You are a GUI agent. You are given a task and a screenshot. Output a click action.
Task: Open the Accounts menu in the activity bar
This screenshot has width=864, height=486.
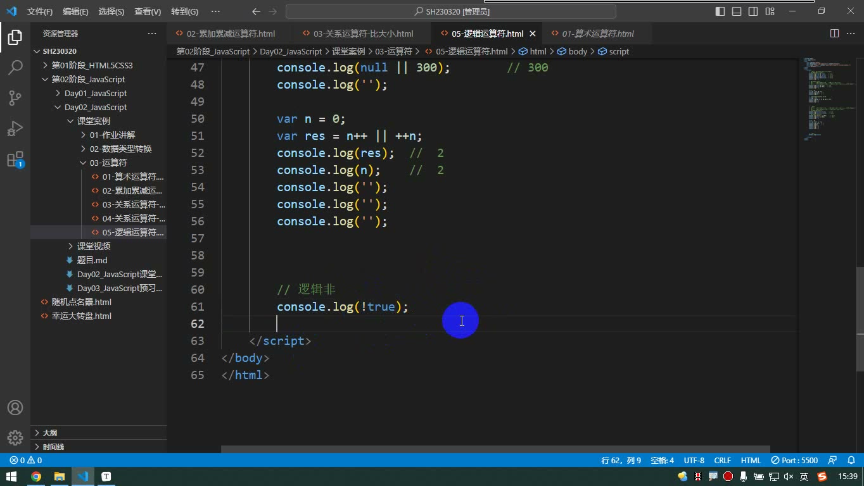pos(15,408)
